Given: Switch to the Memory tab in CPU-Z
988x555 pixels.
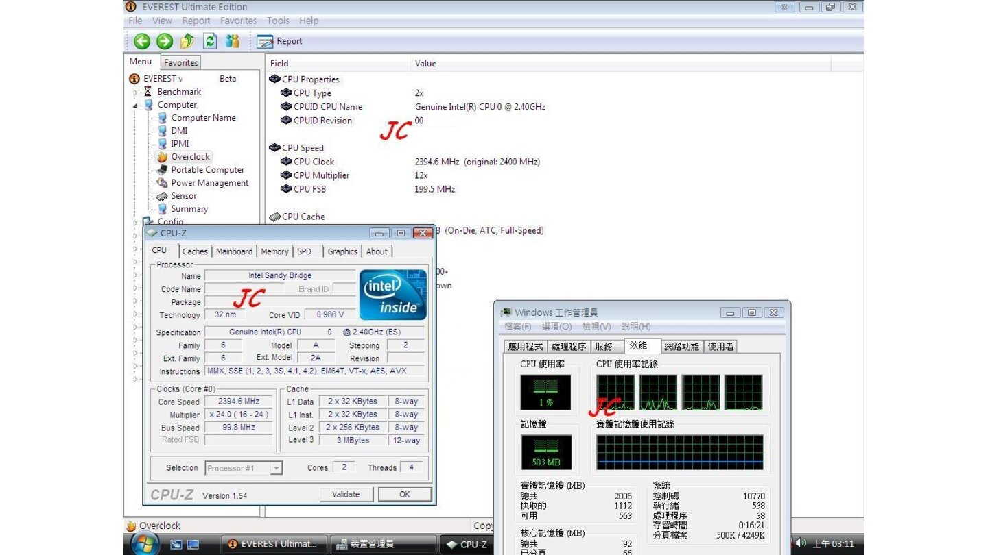Looking at the screenshot, I should 274,251.
